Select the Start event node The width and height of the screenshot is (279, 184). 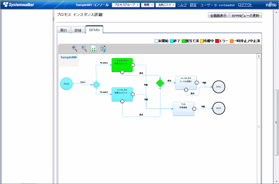66,84
